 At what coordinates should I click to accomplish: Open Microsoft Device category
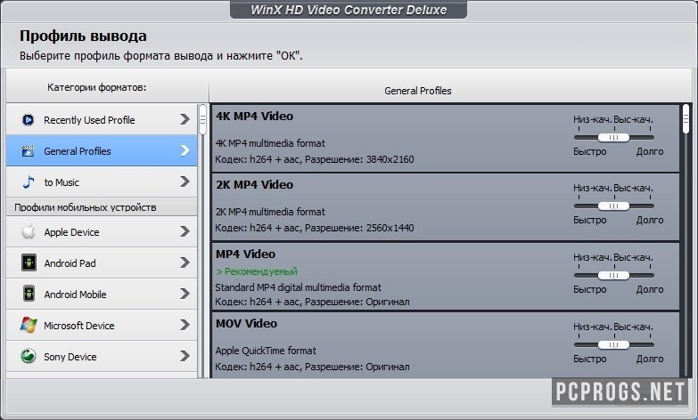(x=102, y=325)
